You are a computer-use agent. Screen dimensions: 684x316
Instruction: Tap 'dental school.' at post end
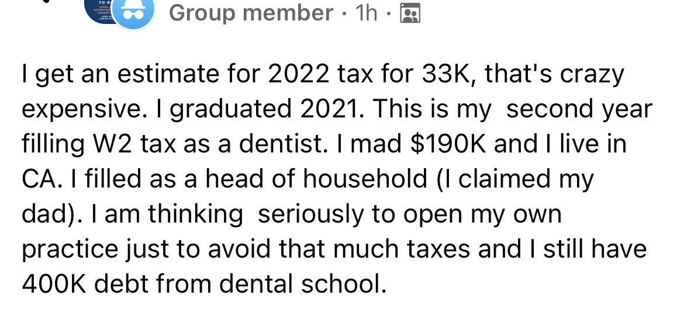tap(302, 284)
